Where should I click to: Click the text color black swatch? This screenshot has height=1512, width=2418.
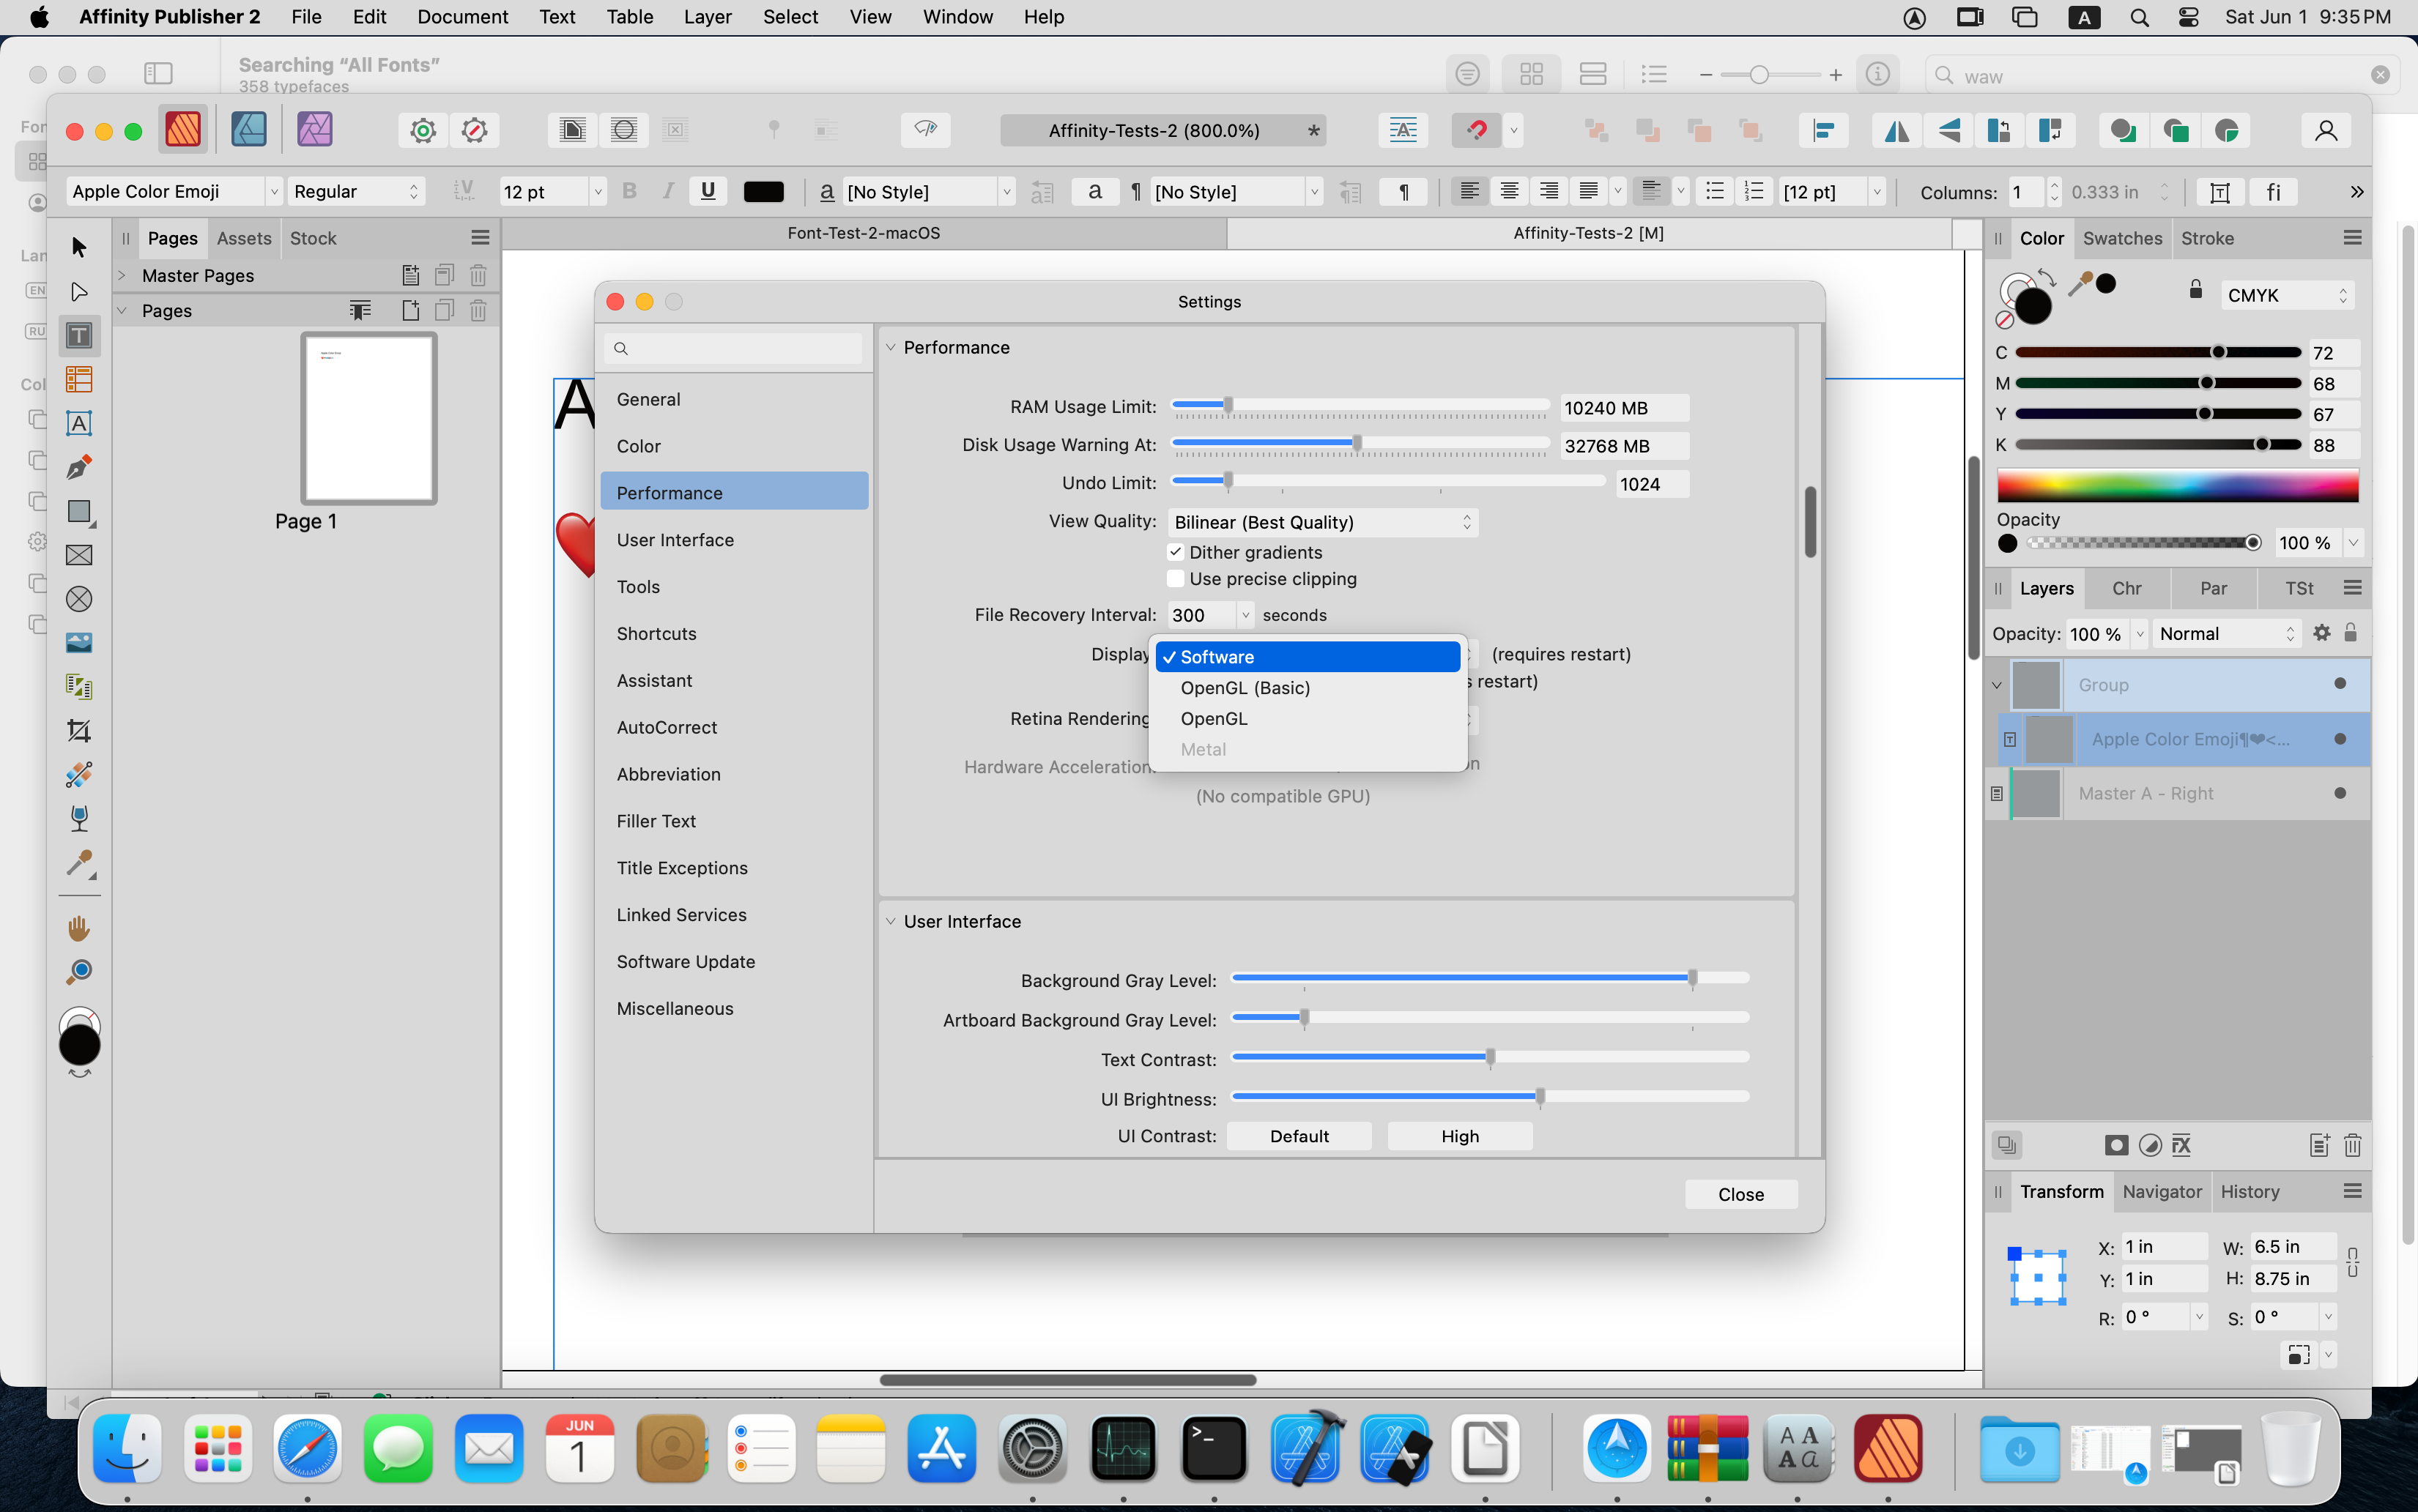click(x=763, y=191)
